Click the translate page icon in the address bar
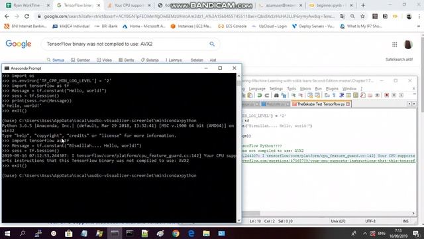This screenshot has height=239, width=424. 343,17
